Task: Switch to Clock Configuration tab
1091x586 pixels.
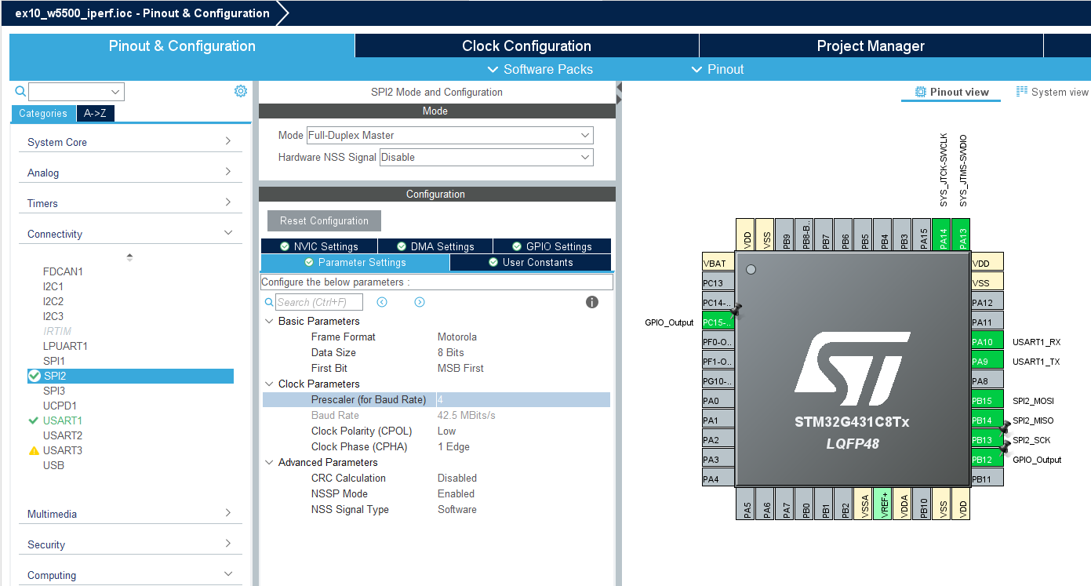Action: tap(526, 45)
